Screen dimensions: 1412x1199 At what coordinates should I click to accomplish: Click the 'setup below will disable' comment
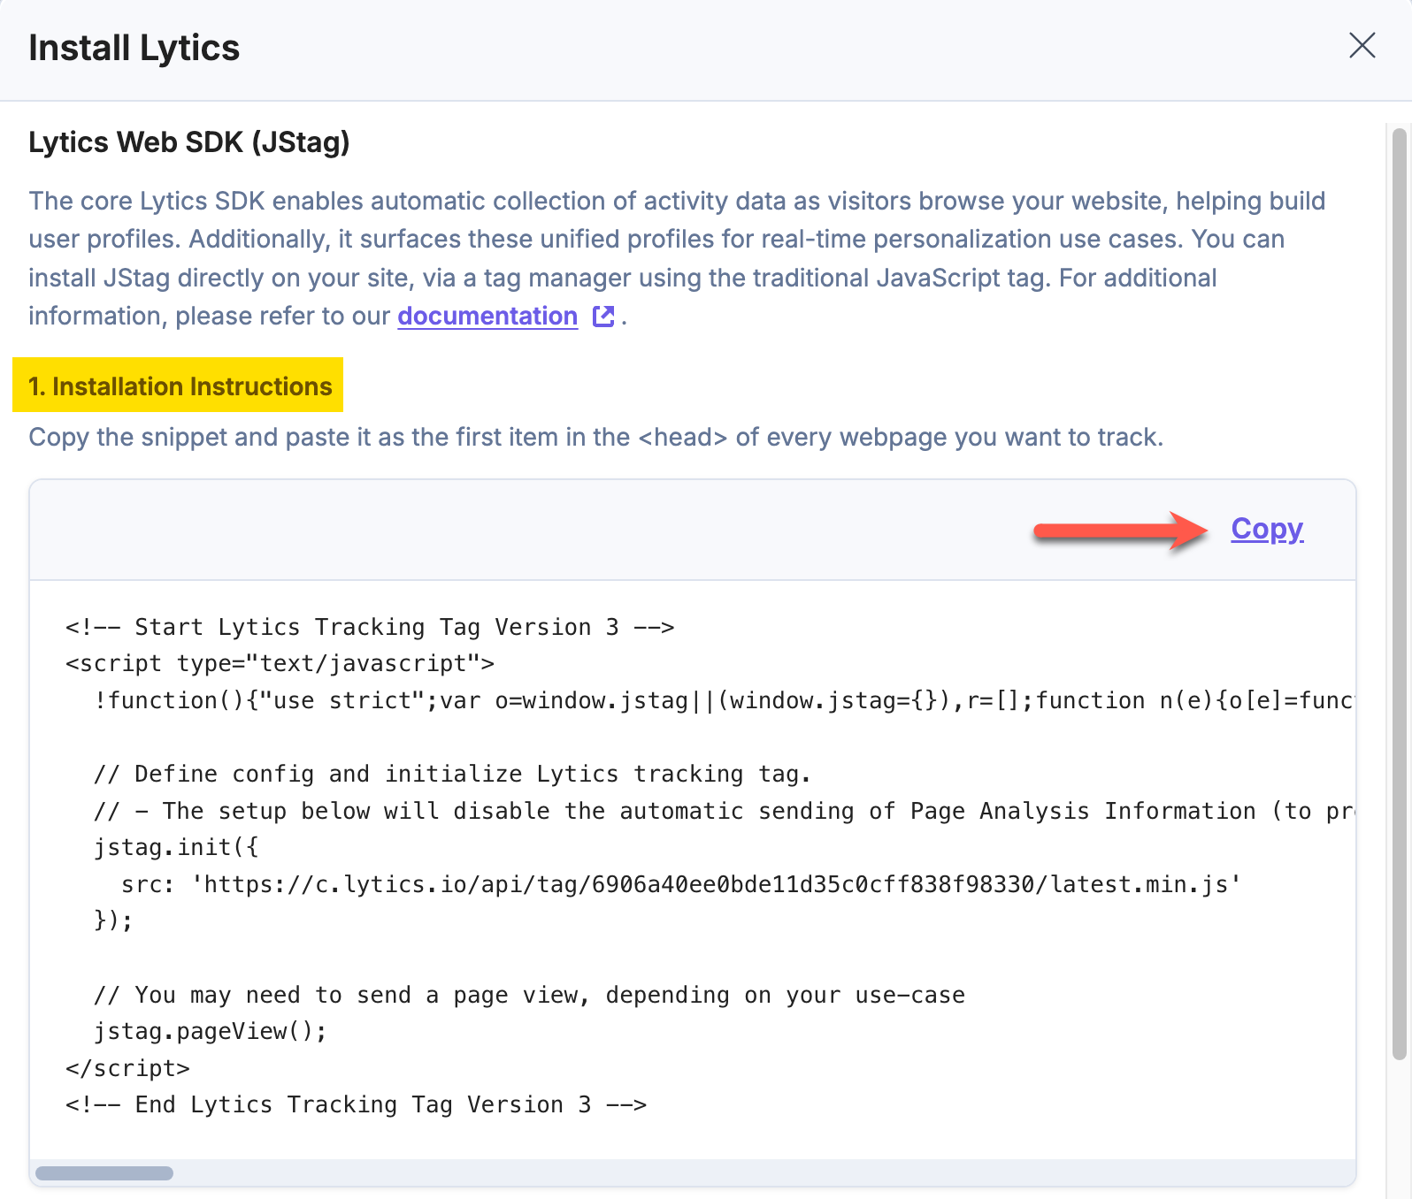(724, 811)
